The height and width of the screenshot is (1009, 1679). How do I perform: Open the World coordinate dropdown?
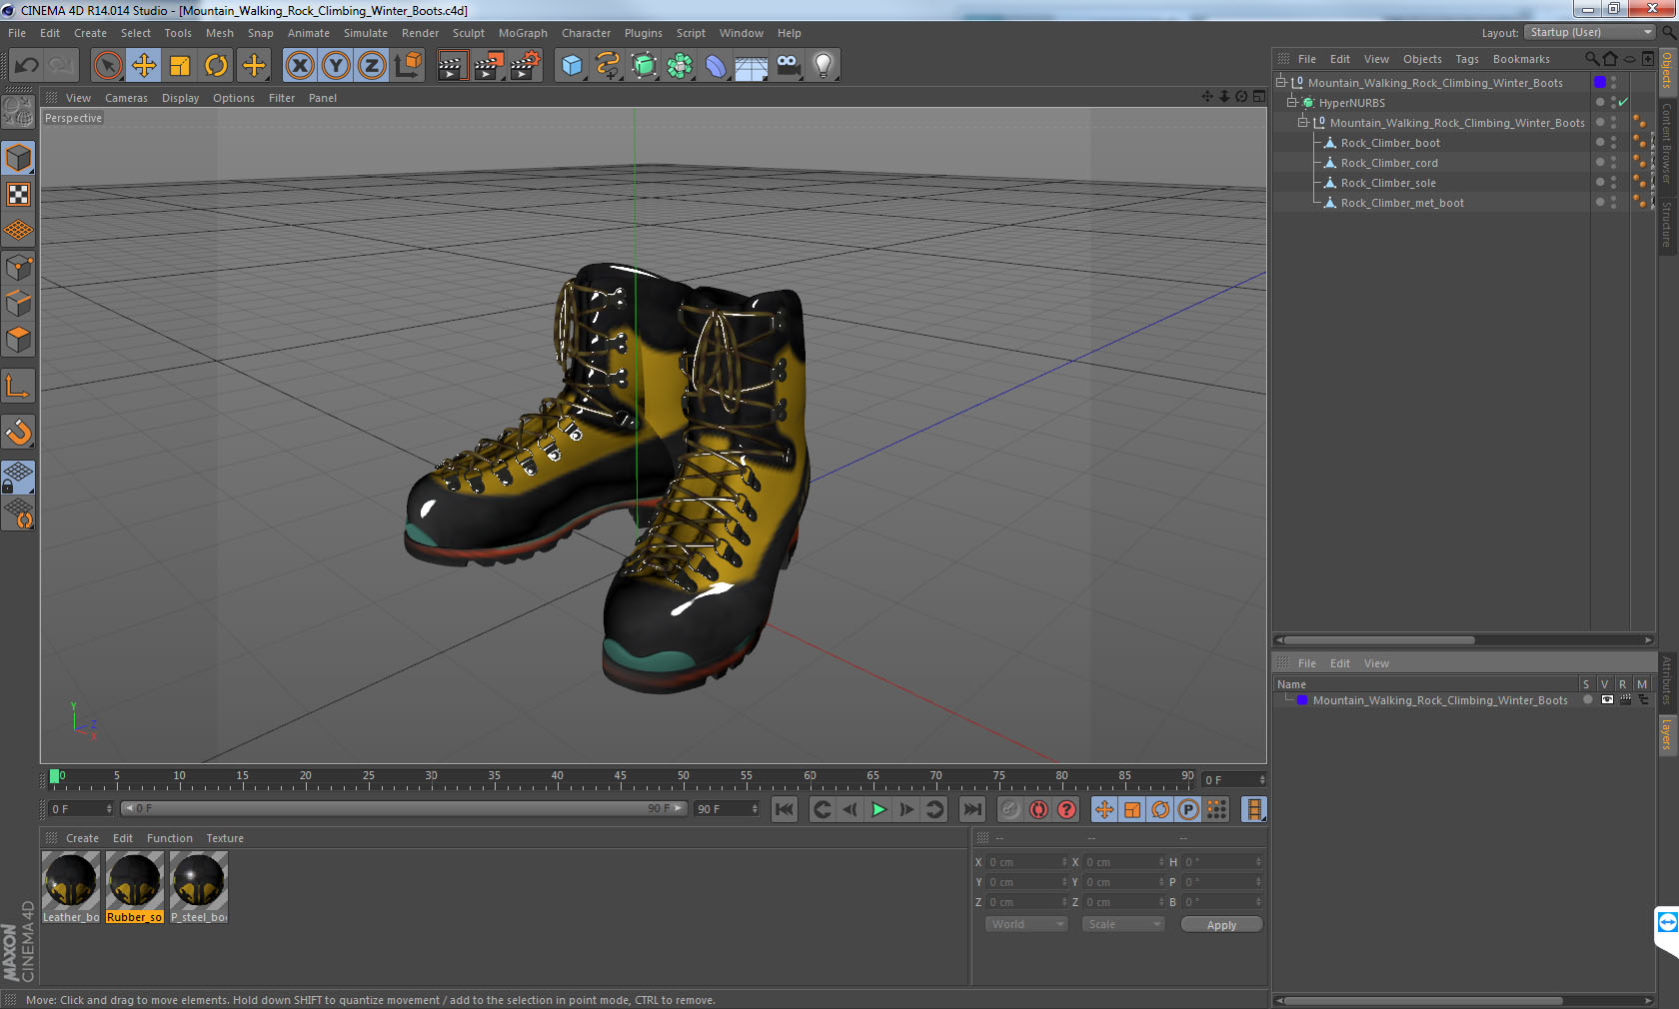(1027, 925)
